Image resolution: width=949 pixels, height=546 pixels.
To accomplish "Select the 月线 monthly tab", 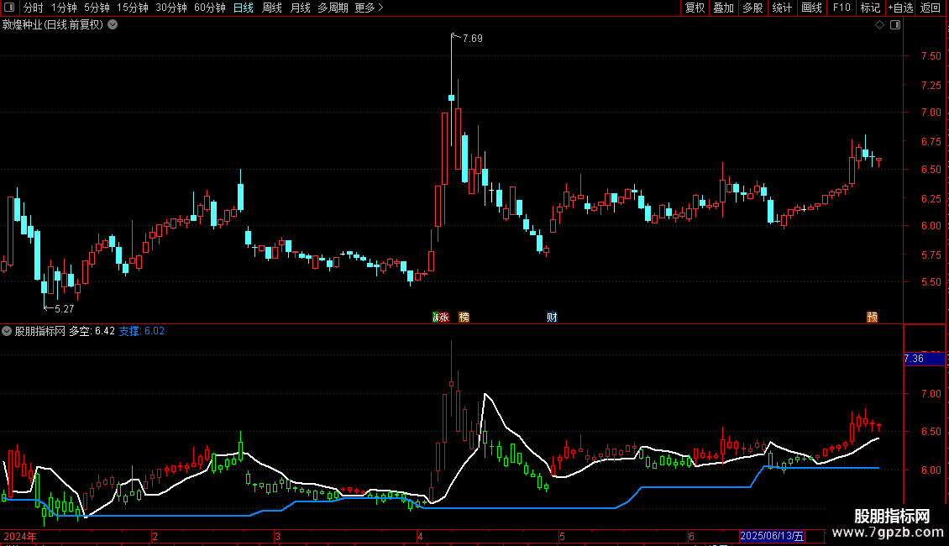I will click(300, 8).
